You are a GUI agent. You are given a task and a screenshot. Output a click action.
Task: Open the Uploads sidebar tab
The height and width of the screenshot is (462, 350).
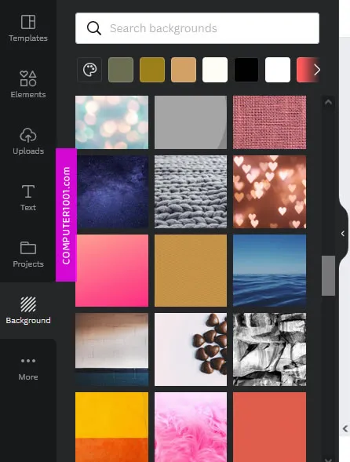[28, 141]
